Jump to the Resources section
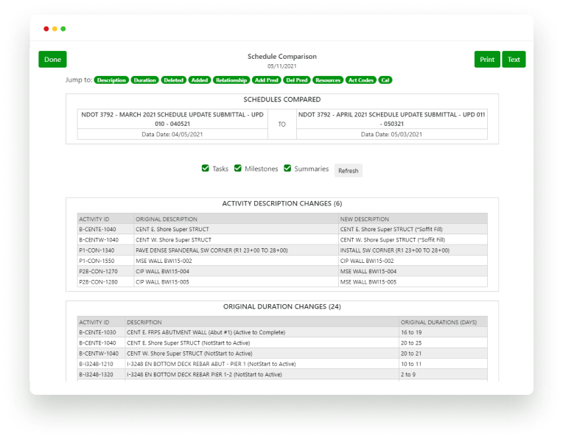Image resolution: width=563 pixels, height=439 pixels. (x=328, y=80)
